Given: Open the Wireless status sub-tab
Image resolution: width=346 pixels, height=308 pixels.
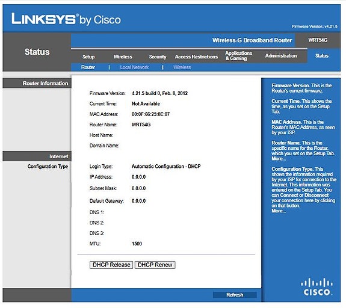Looking at the screenshot, I should [x=182, y=67].
